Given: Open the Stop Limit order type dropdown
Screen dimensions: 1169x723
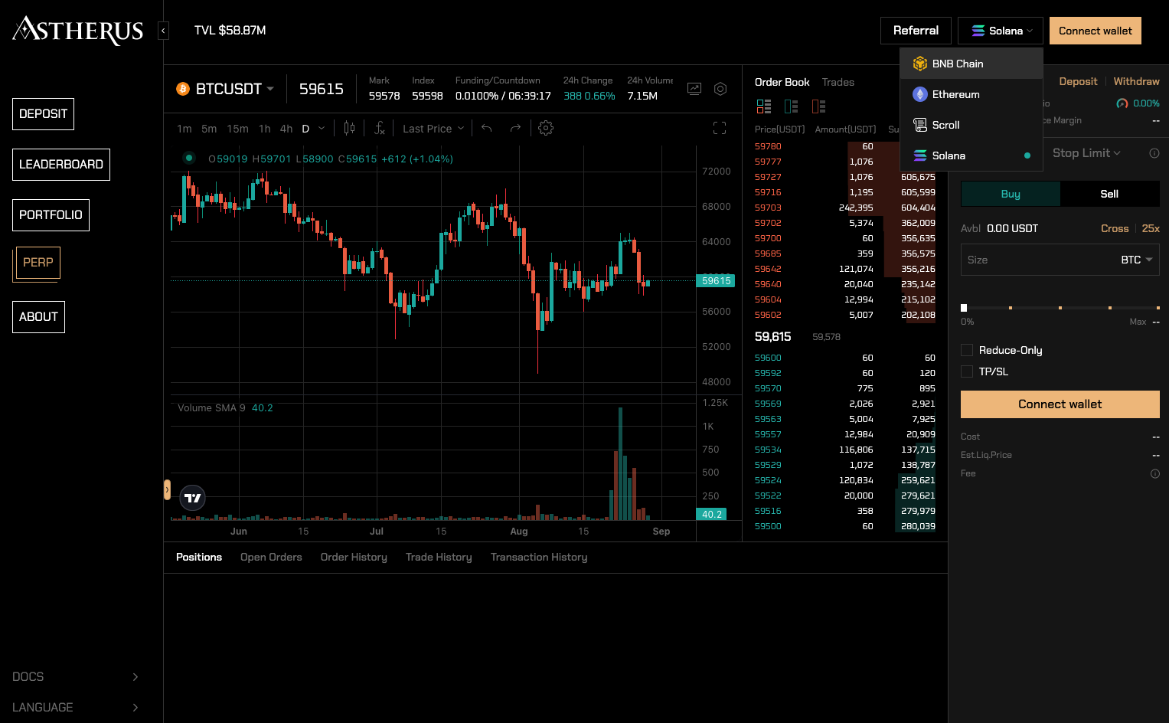Looking at the screenshot, I should tap(1086, 153).
